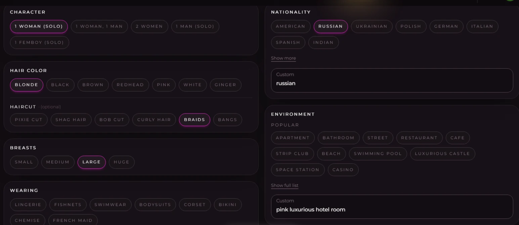Choose Curly Hair in the haircut section

point(154,120)
